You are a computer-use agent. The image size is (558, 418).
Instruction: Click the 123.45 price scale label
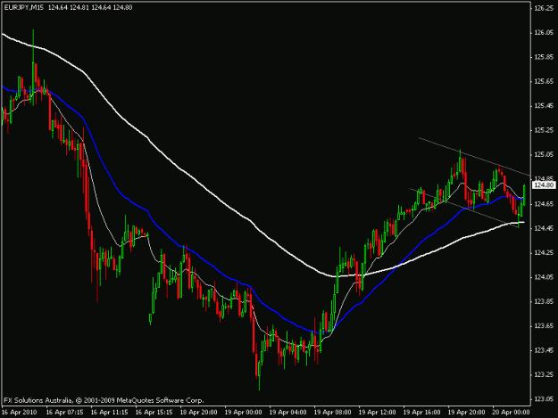pos(544,350)
